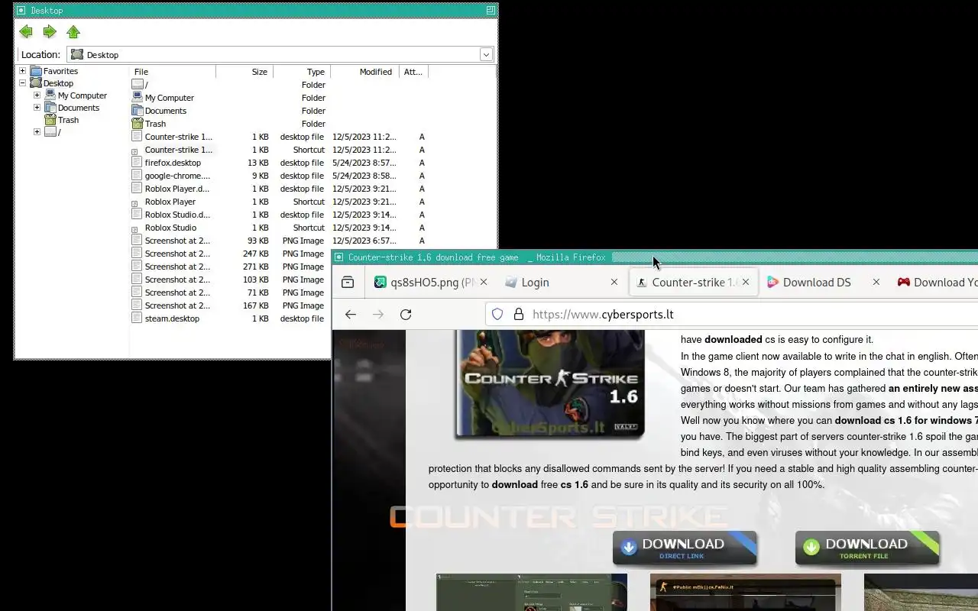View site security padlock info

pyautogui.click(x=518, y=315)
